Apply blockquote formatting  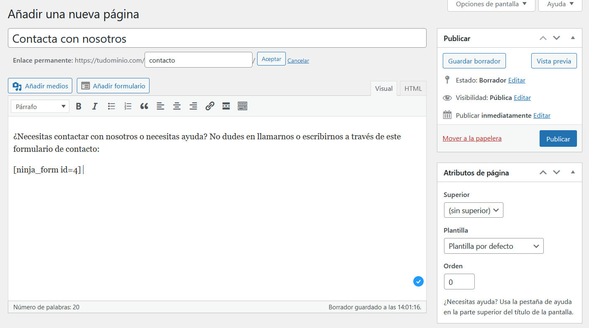[144, 106]
